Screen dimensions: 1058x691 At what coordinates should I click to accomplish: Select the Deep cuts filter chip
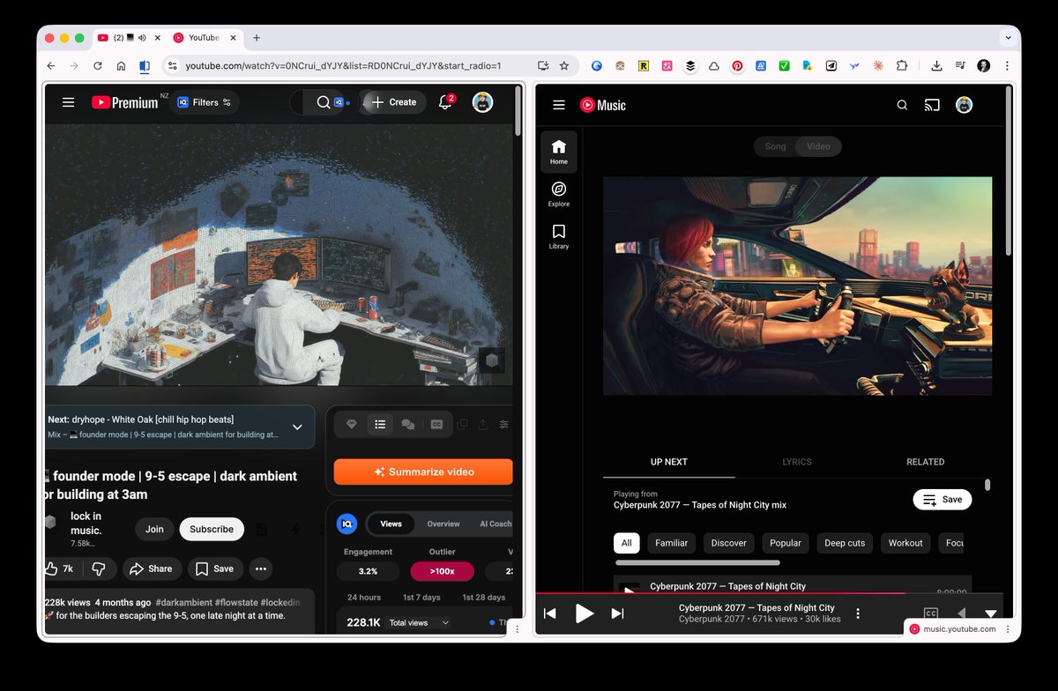coord(845,543)
